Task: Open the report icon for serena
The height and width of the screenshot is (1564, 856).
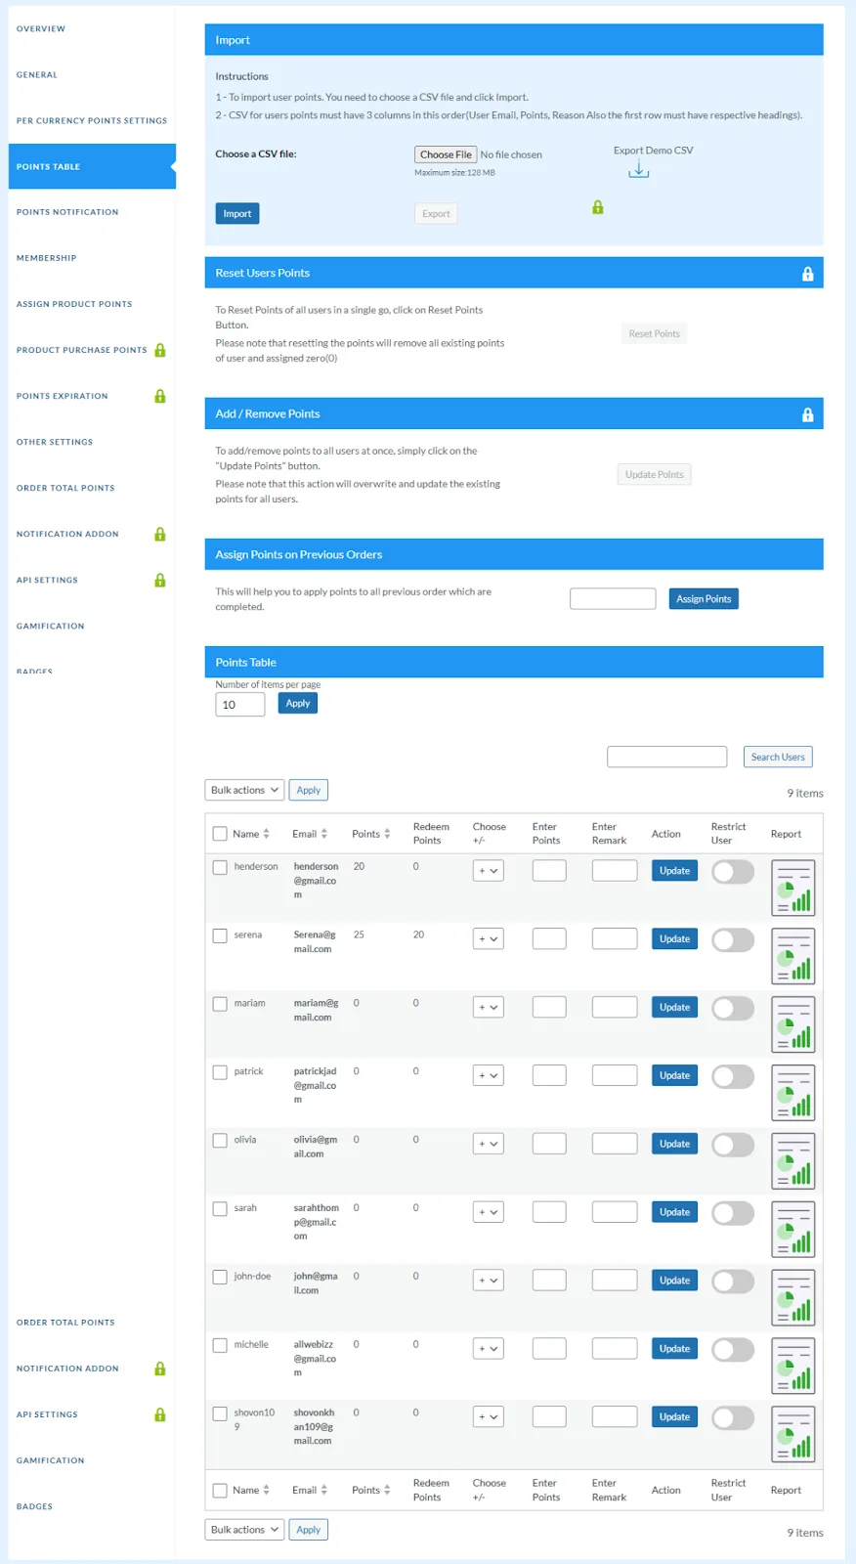Action: pos(792,956)
